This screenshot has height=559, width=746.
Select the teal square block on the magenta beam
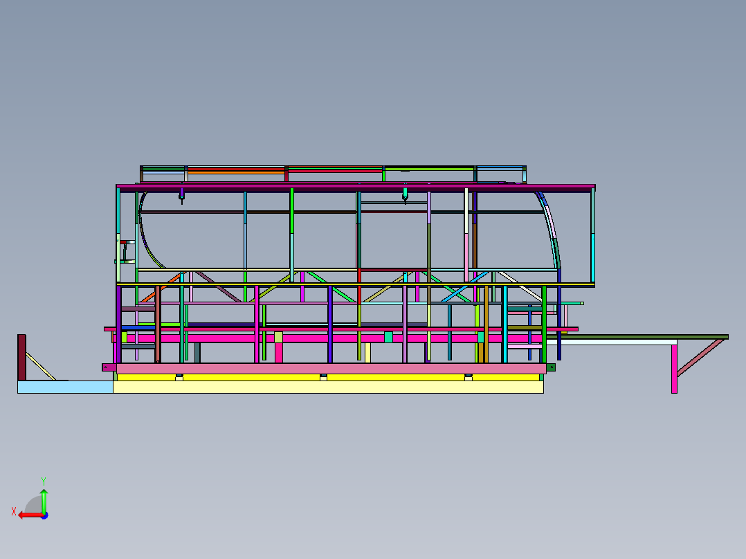(388, 338)
